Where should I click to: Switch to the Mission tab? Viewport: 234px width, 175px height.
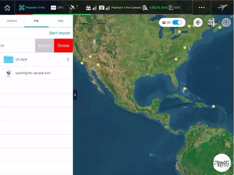(12, 21)
